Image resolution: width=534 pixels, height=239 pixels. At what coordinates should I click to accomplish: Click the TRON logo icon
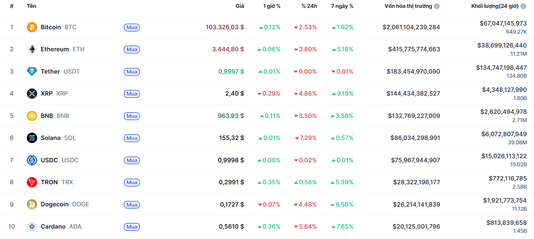32,182
